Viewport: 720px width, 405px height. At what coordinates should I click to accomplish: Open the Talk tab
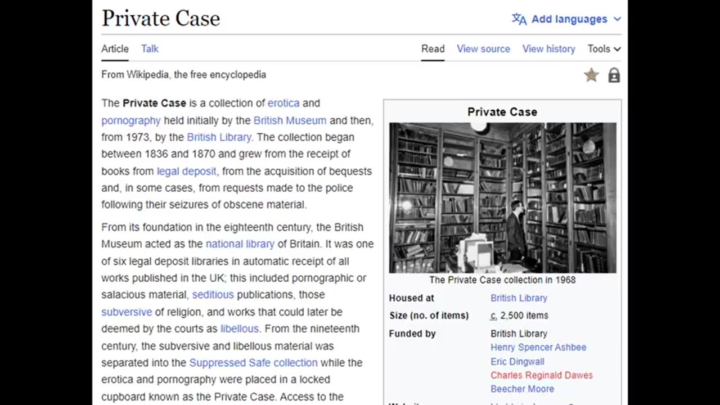point(150,49)
